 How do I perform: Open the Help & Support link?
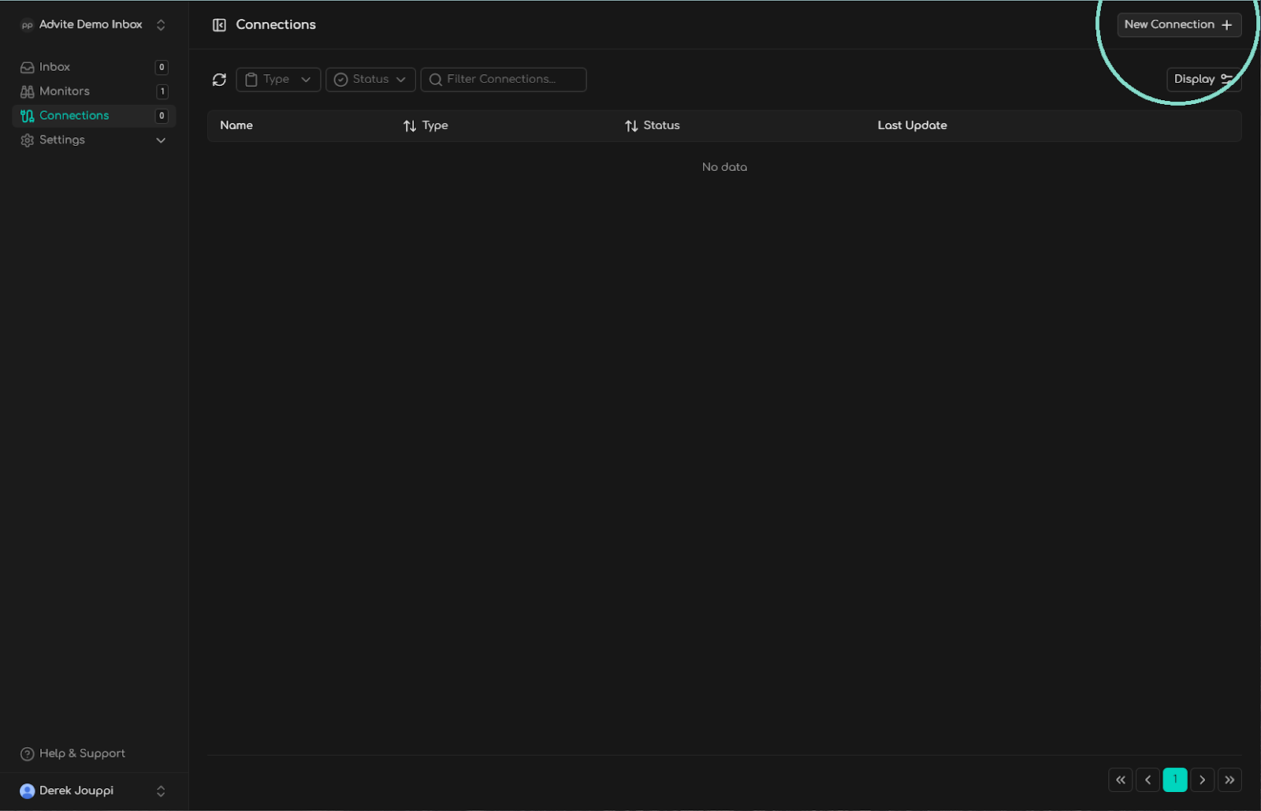tap(82, 753)
